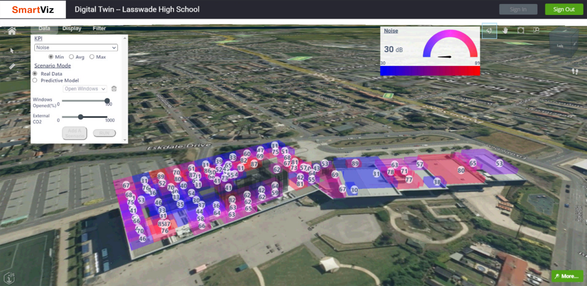
Task: Click the trash icon beside Open Windows
Action: (x=114, y=89)
